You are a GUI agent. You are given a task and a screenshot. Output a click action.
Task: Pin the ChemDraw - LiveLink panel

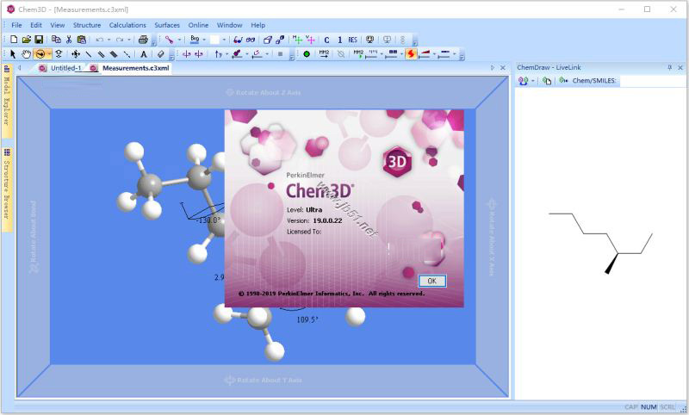click(669, 68)
